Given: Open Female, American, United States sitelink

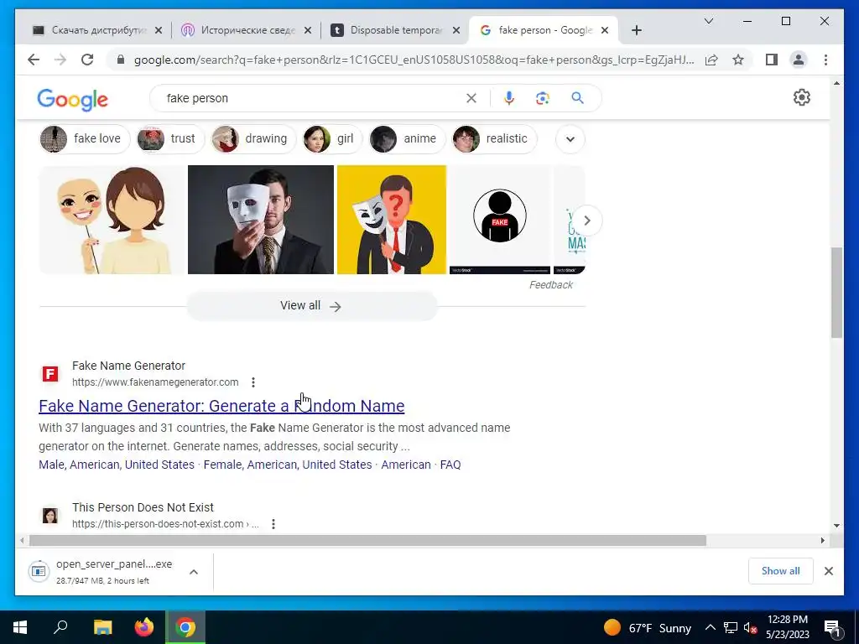Looking at the screenshot, I should click(x=288, y=465).
